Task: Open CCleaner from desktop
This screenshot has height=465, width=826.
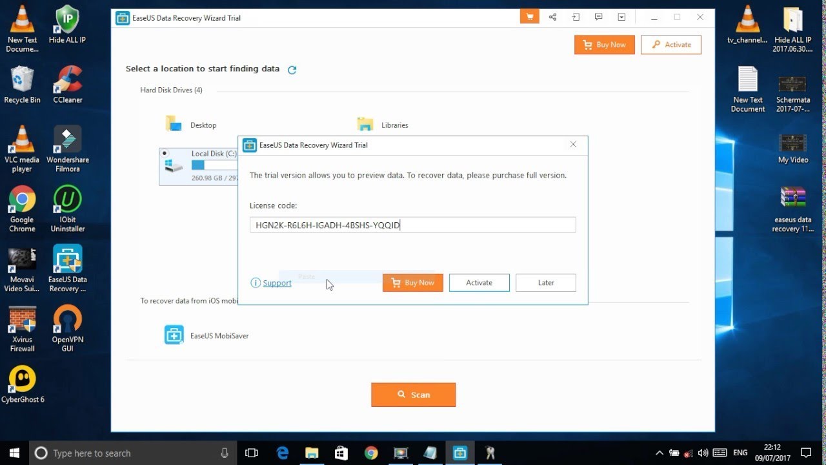Action: 67,85
